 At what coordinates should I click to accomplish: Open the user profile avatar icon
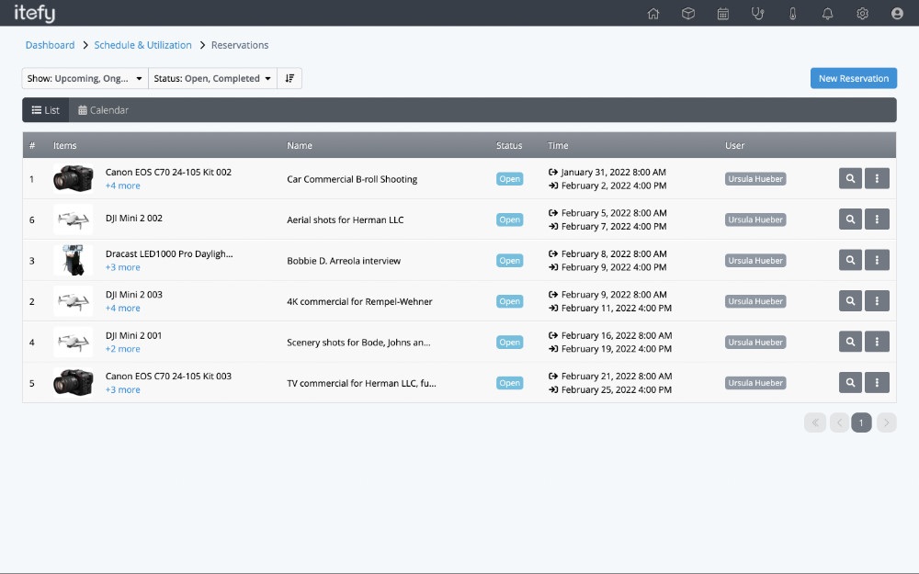coord(896,14)
